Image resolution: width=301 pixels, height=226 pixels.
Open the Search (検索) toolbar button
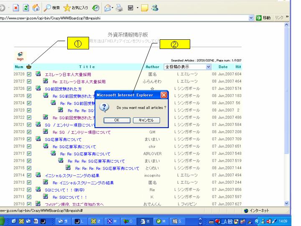click(x=52, y=8)
